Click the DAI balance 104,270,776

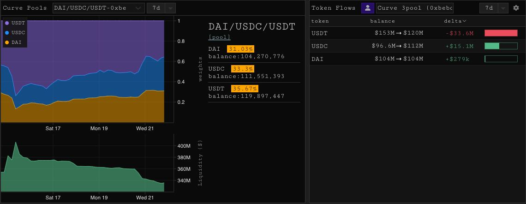pos(246,56)
